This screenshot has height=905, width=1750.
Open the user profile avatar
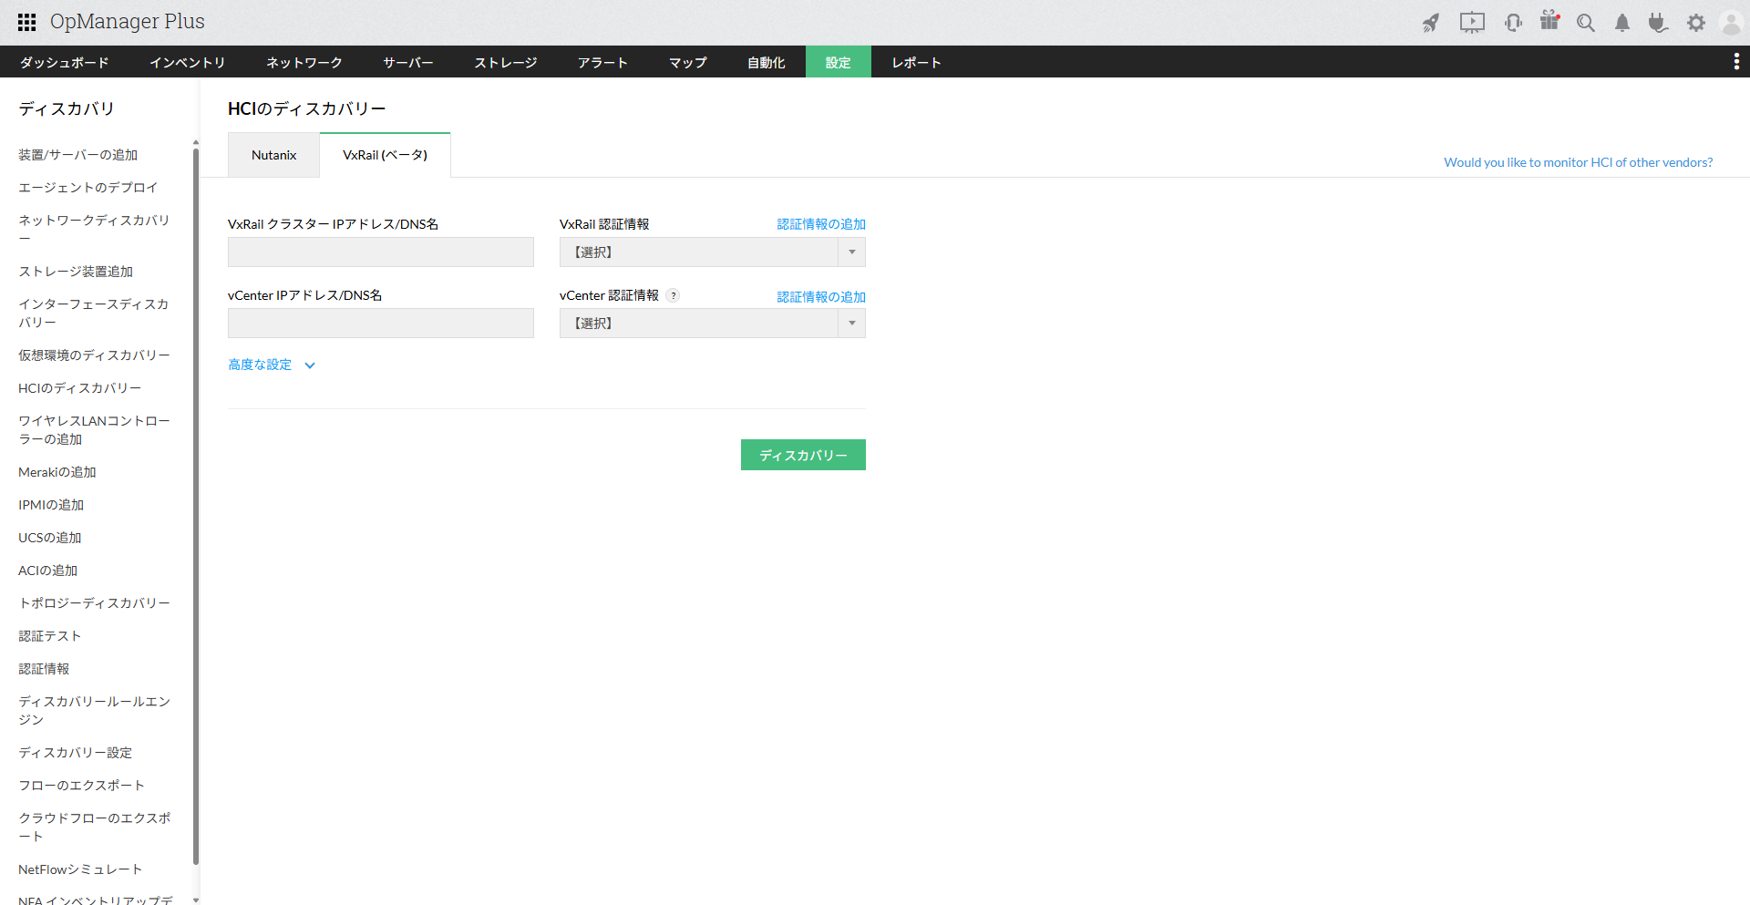click(1731, 23)
